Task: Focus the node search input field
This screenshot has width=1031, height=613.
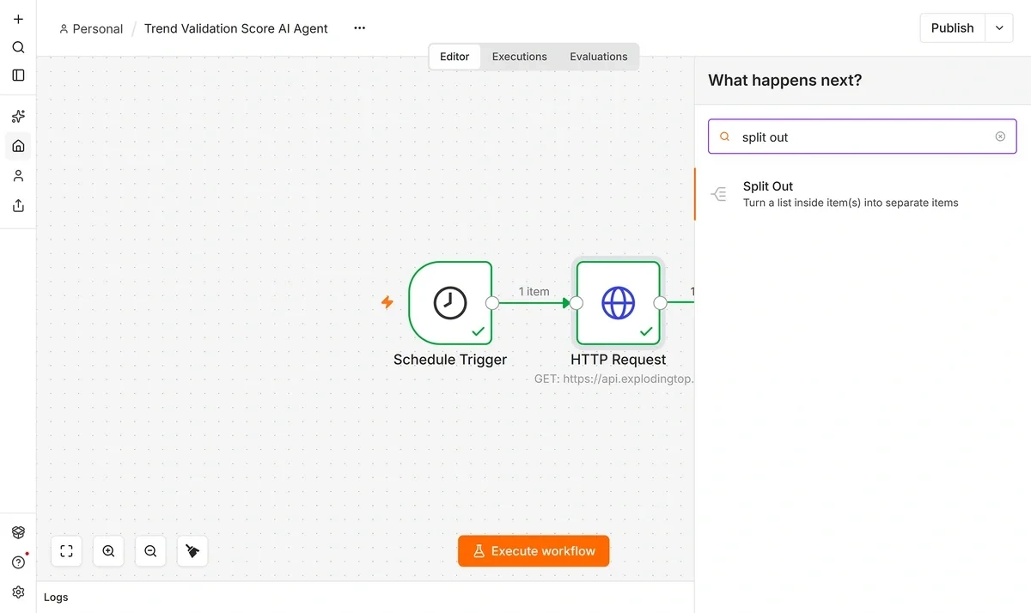Action: tap(863, 137)
